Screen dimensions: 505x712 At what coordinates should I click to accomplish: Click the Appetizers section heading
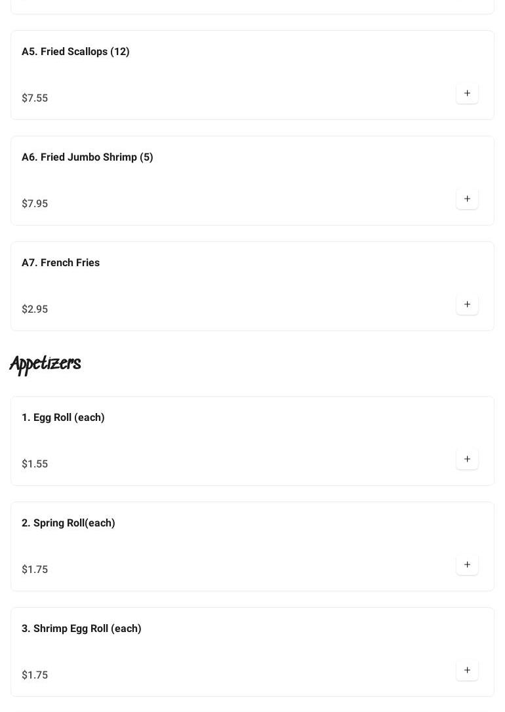[x=45, y=364]
